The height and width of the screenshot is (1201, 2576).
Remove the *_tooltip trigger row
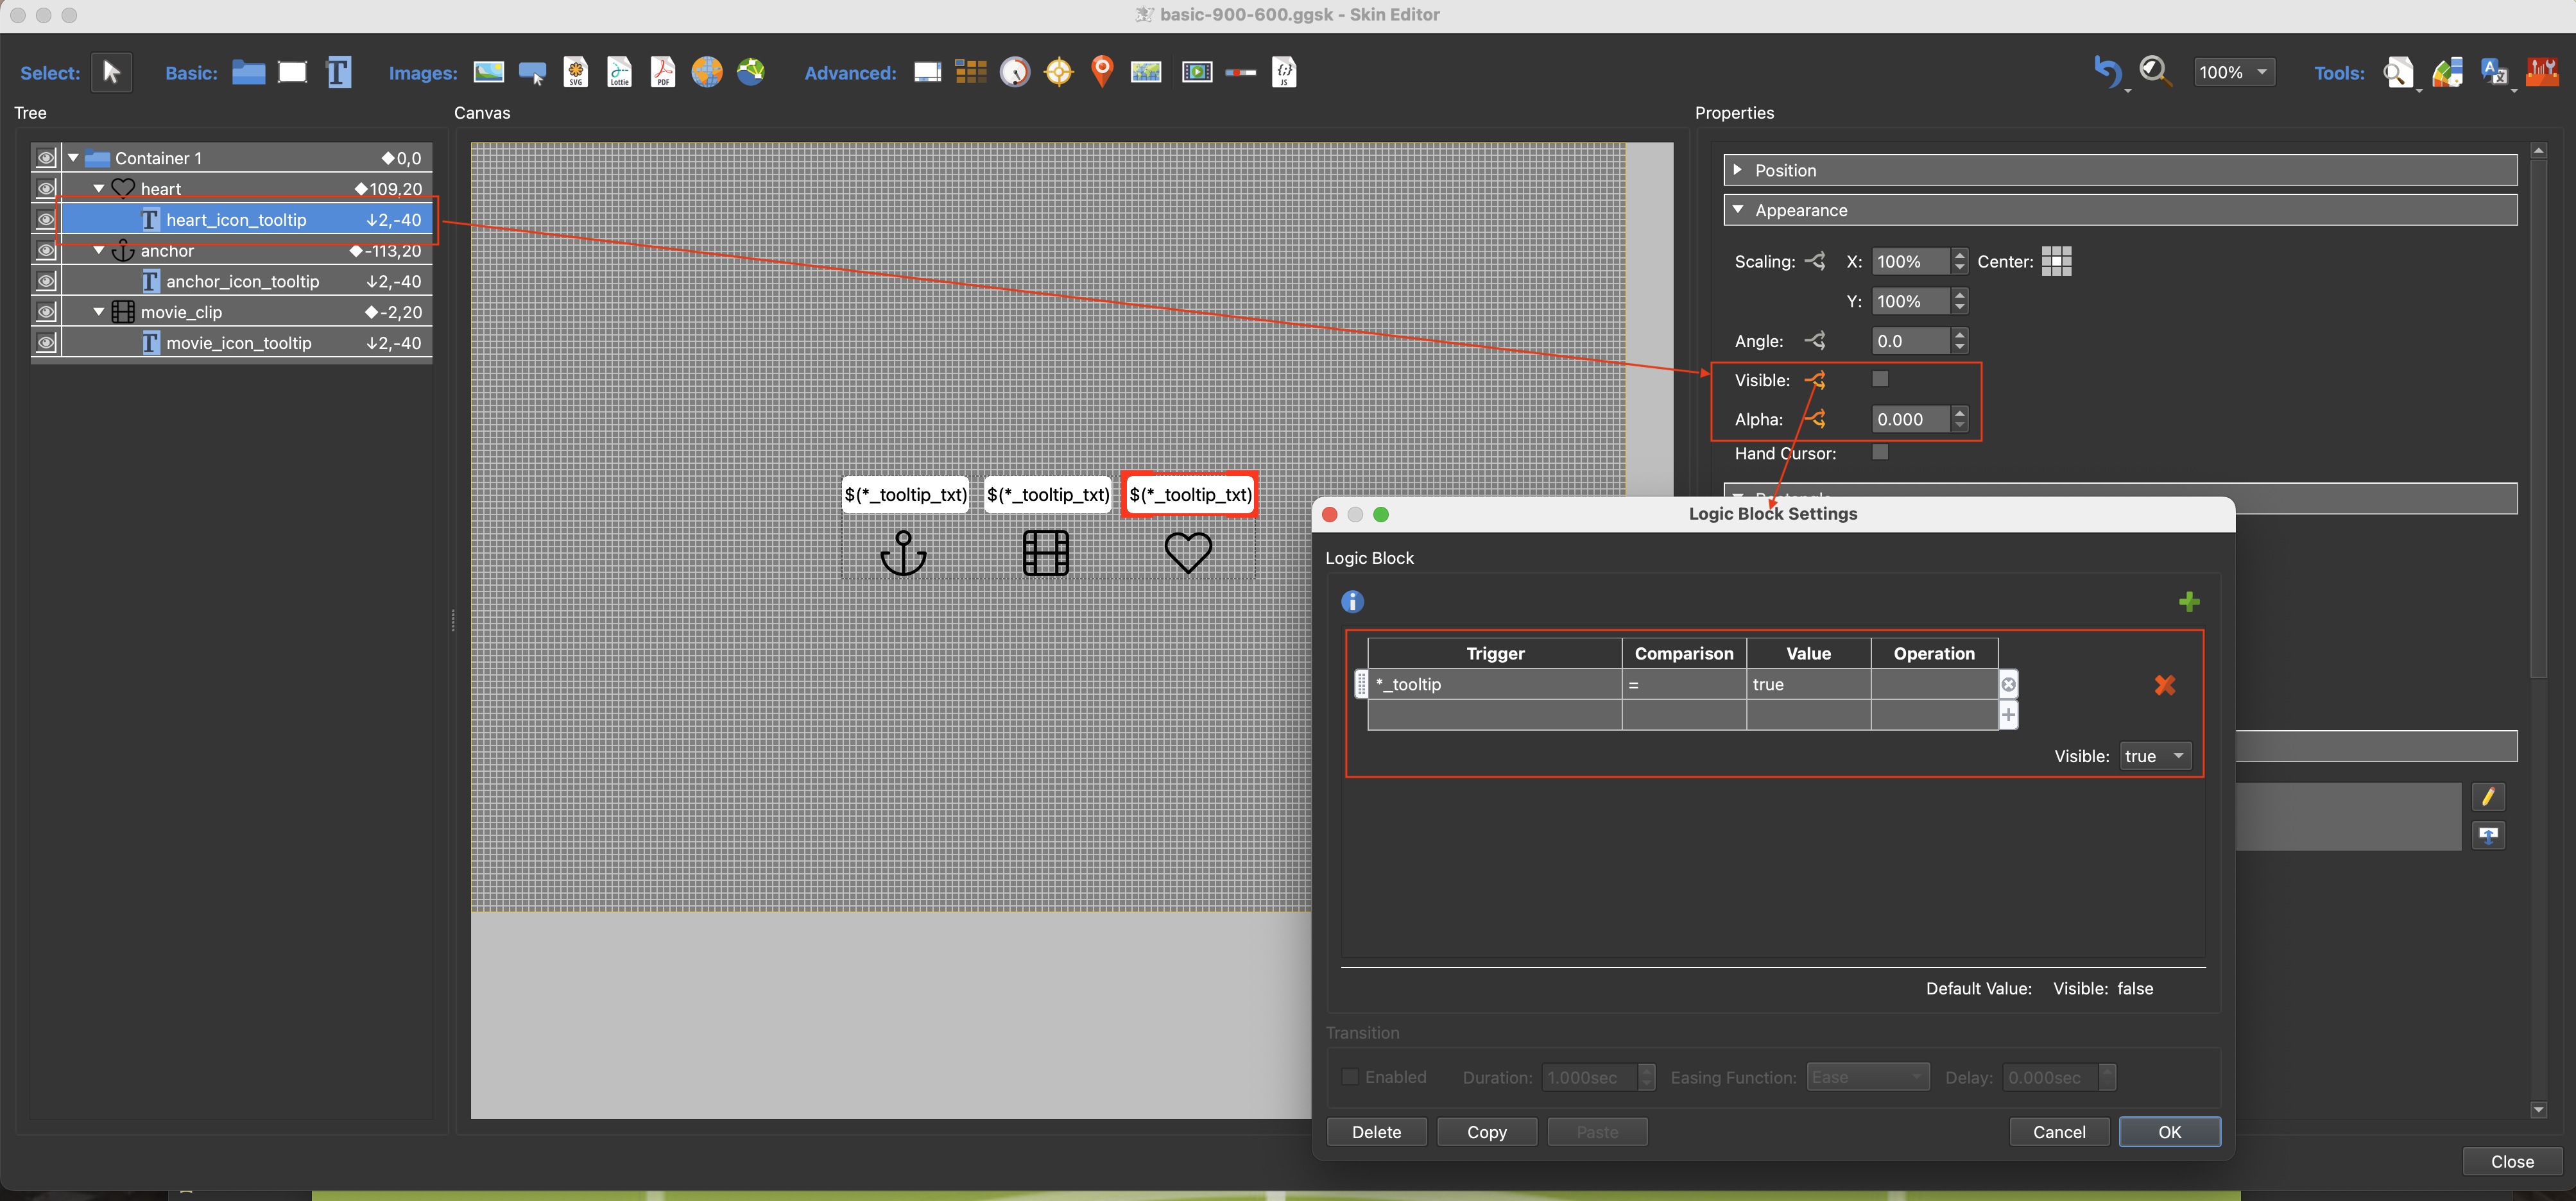tap(2008, 685)
